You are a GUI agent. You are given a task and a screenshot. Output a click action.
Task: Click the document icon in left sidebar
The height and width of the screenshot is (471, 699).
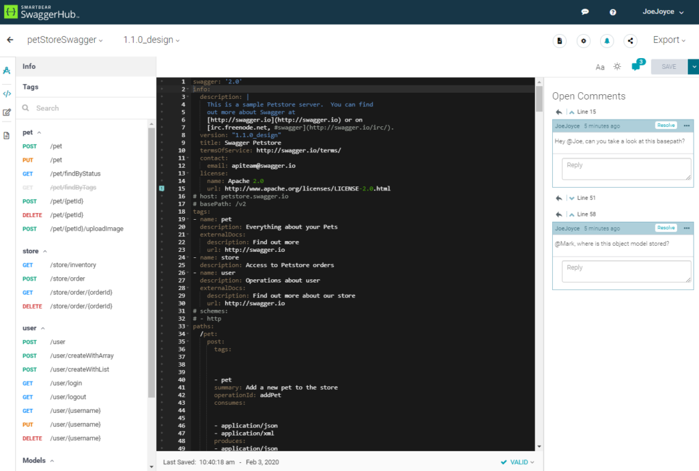click(7, 135)
